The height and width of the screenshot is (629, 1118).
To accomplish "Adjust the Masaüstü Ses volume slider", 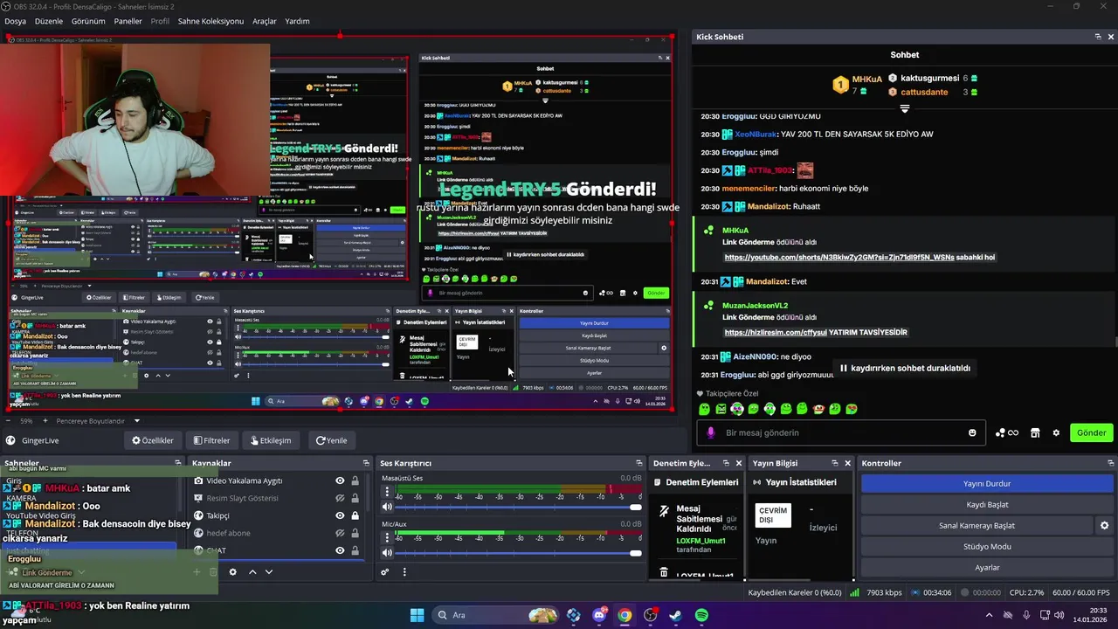I will coord(519,507).
